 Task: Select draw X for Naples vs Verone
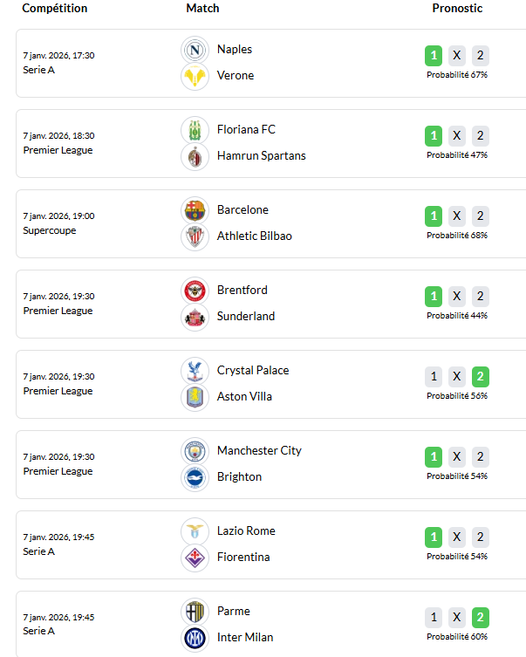point(457,56)
